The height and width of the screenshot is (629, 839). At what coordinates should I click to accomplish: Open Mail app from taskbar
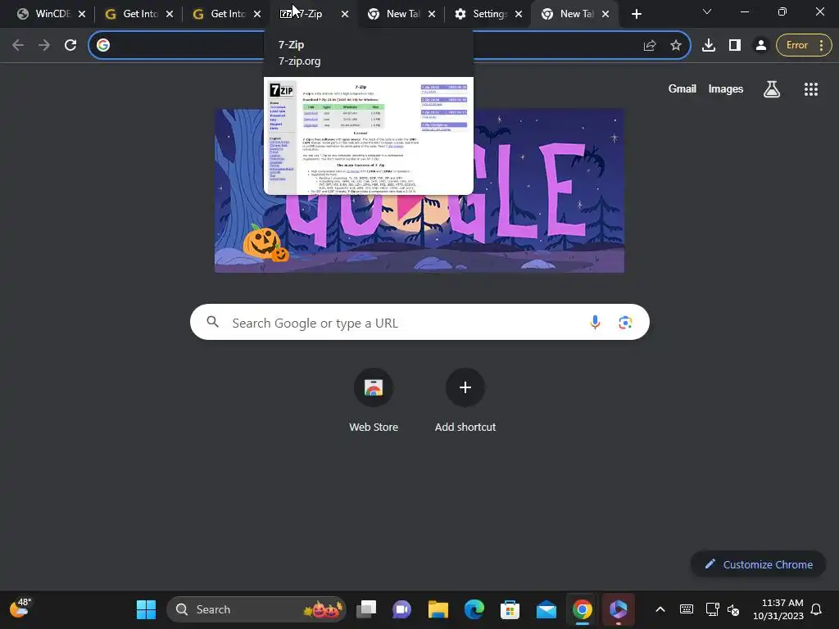pyautogui.click(x=546, y=609)
